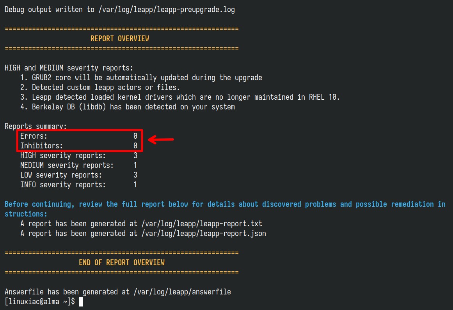Click the leapp-preupgrade.log path text

(x=167, y=9)
